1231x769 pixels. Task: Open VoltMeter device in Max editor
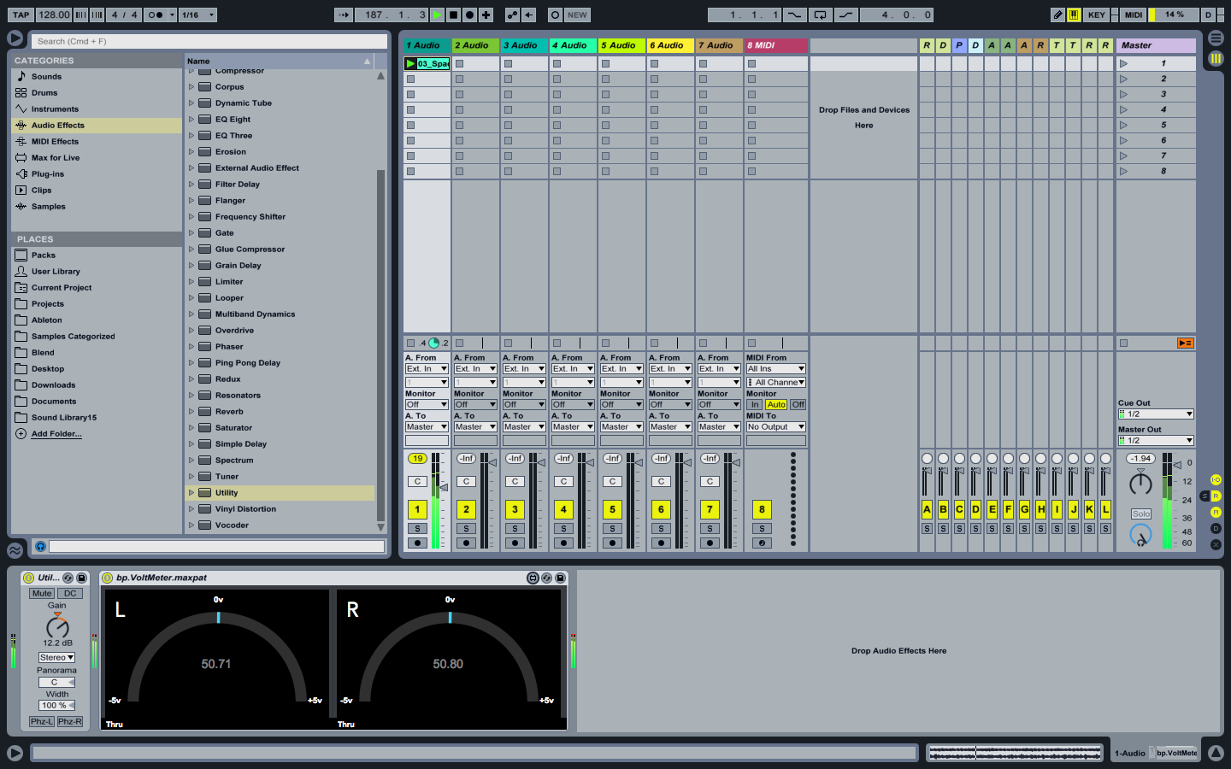[x=533, y=578]
